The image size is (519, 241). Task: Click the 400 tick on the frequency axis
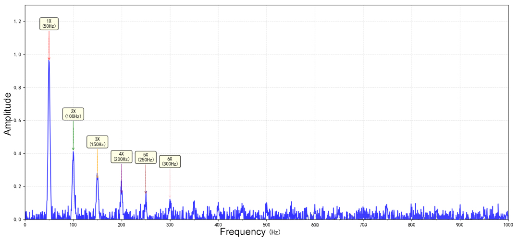click(218, 224)
